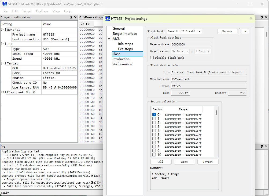Check sector 4 checkbox

[154, 131]
